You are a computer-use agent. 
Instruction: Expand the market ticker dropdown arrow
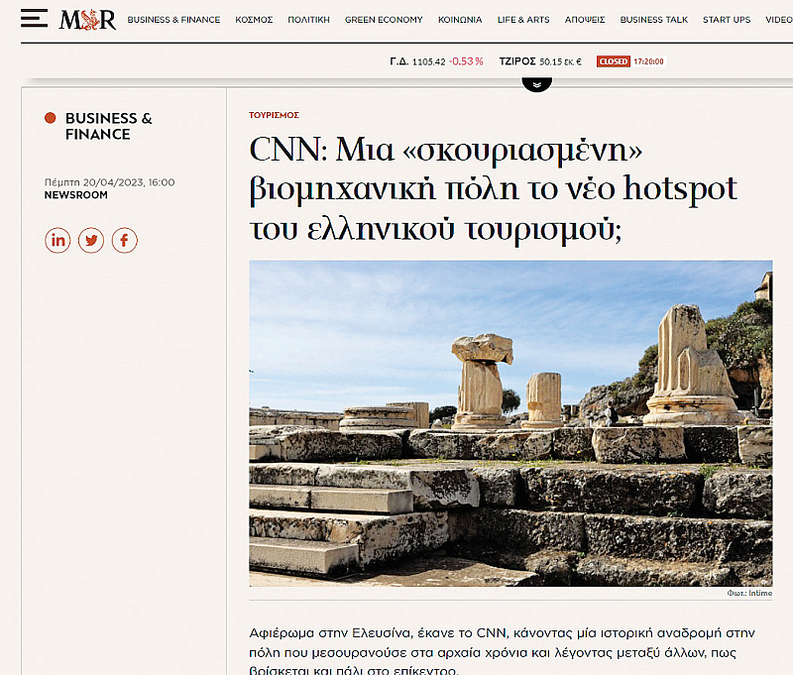coord(536,85)
